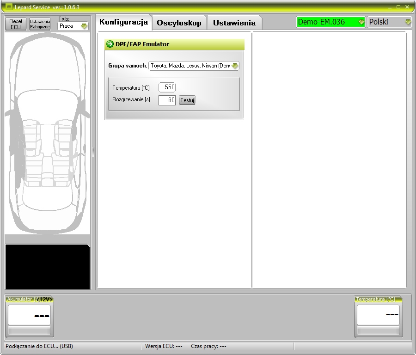The height and width of the screenshot is (355, 416).
Task: Click the Temperatura readout box at bottom right
Action: (378, 315)
